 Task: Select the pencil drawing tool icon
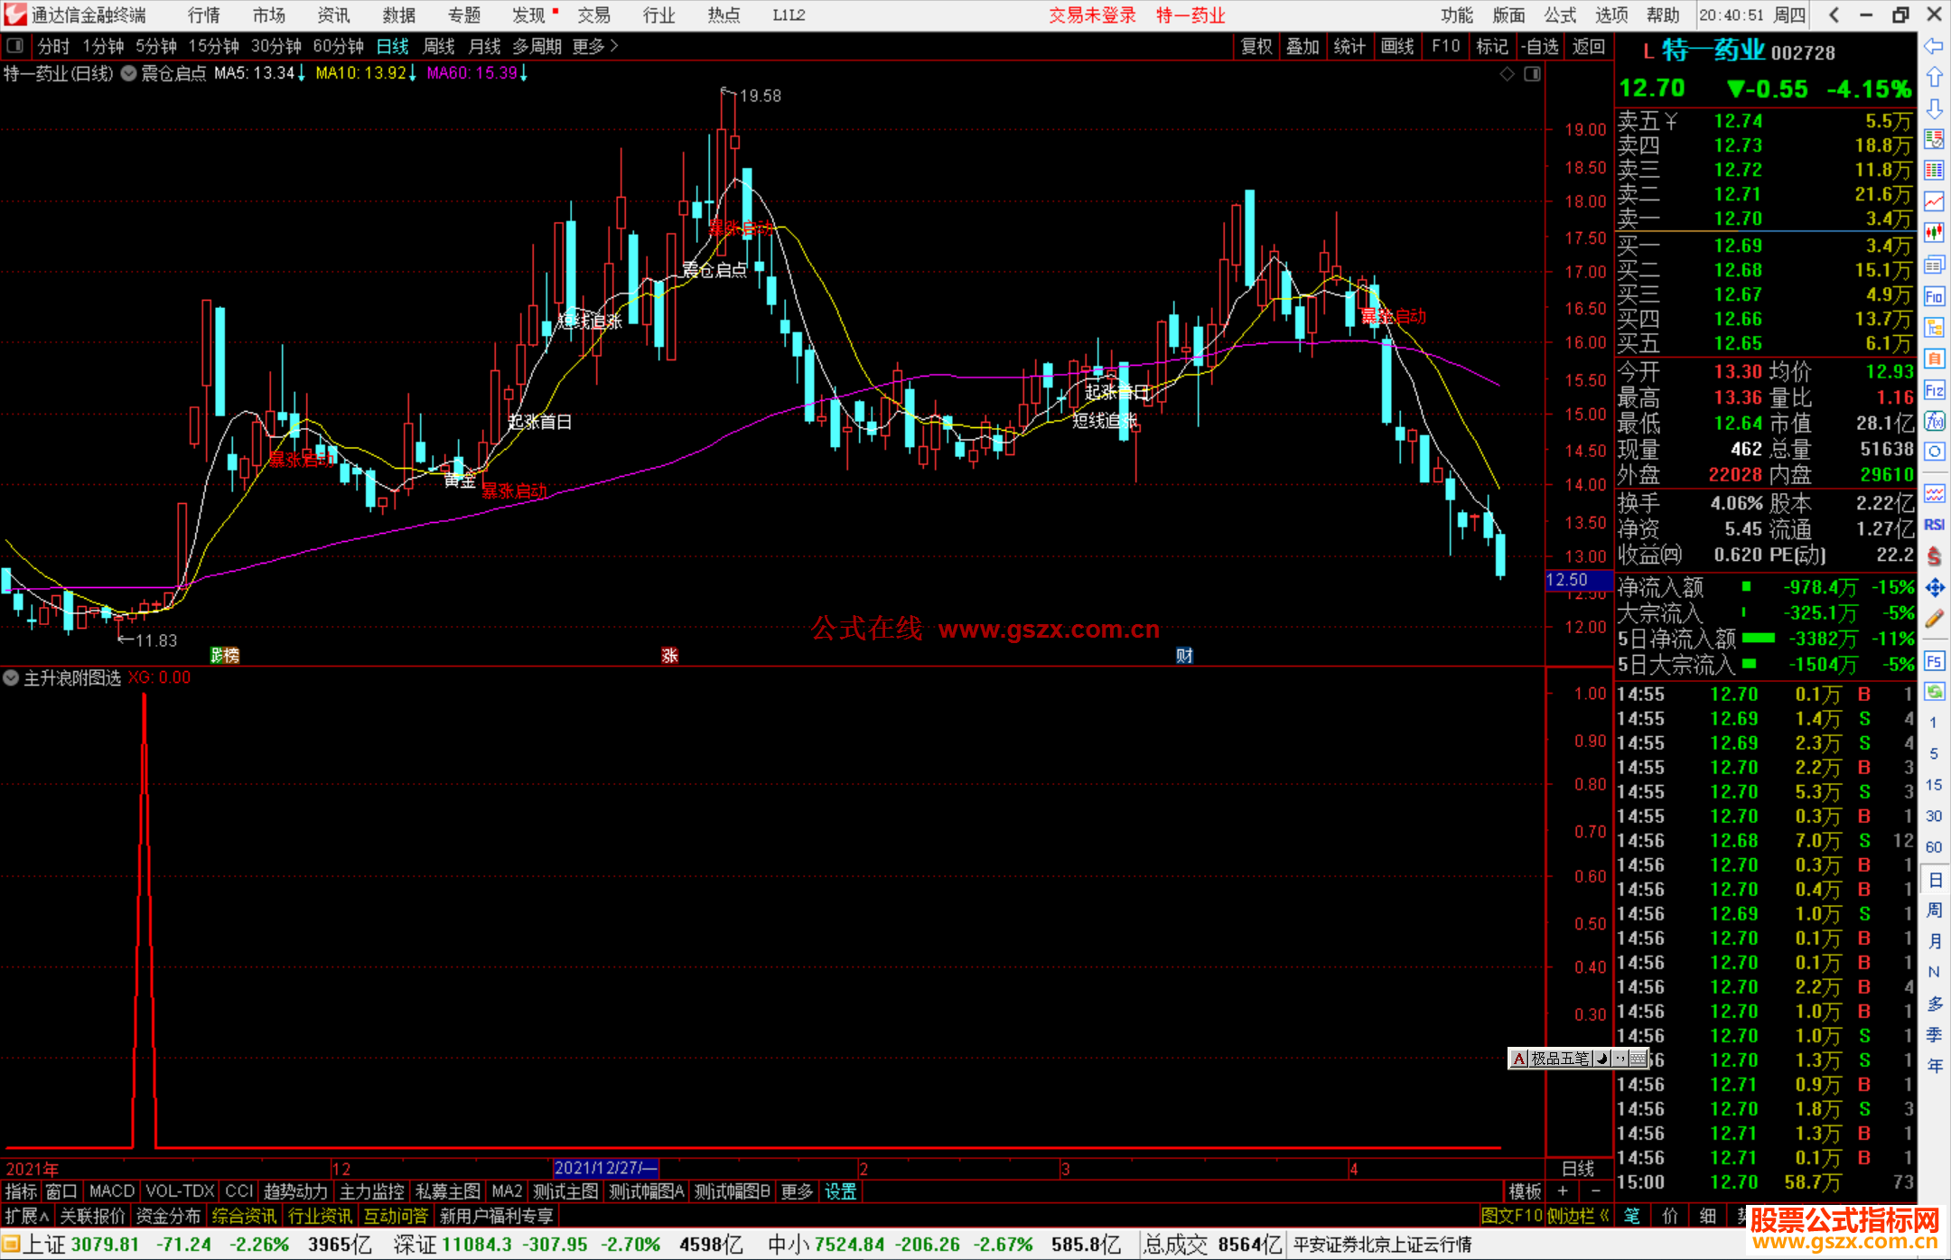coord(1934,620)
